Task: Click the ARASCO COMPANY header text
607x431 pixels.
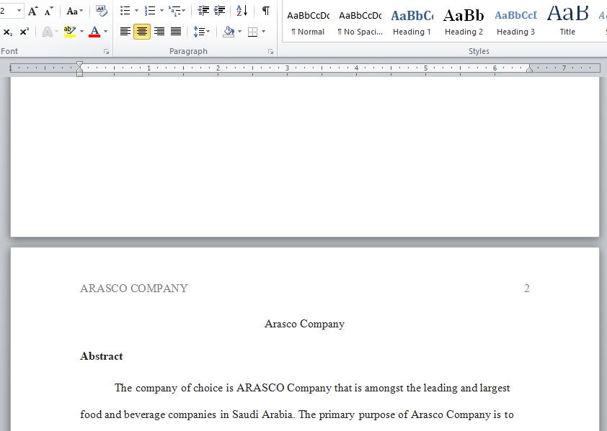Action: click(x=134, y=289)
